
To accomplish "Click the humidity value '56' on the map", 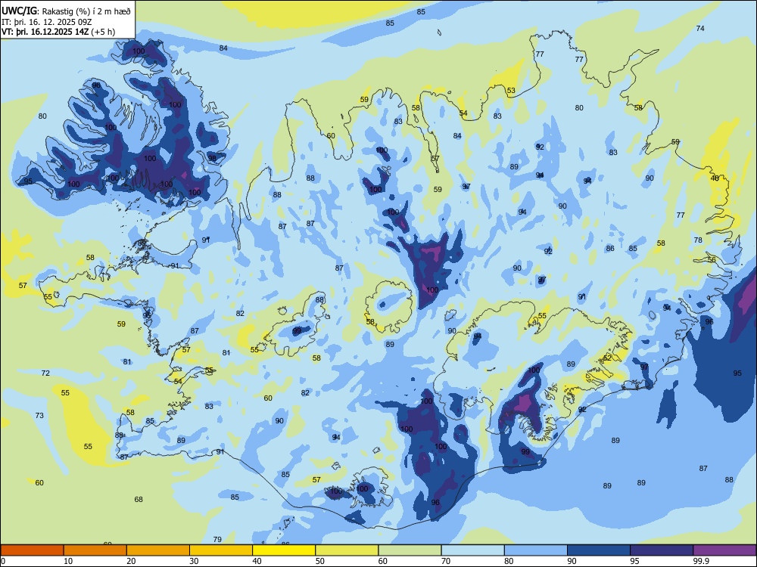I will pos(712,260).
